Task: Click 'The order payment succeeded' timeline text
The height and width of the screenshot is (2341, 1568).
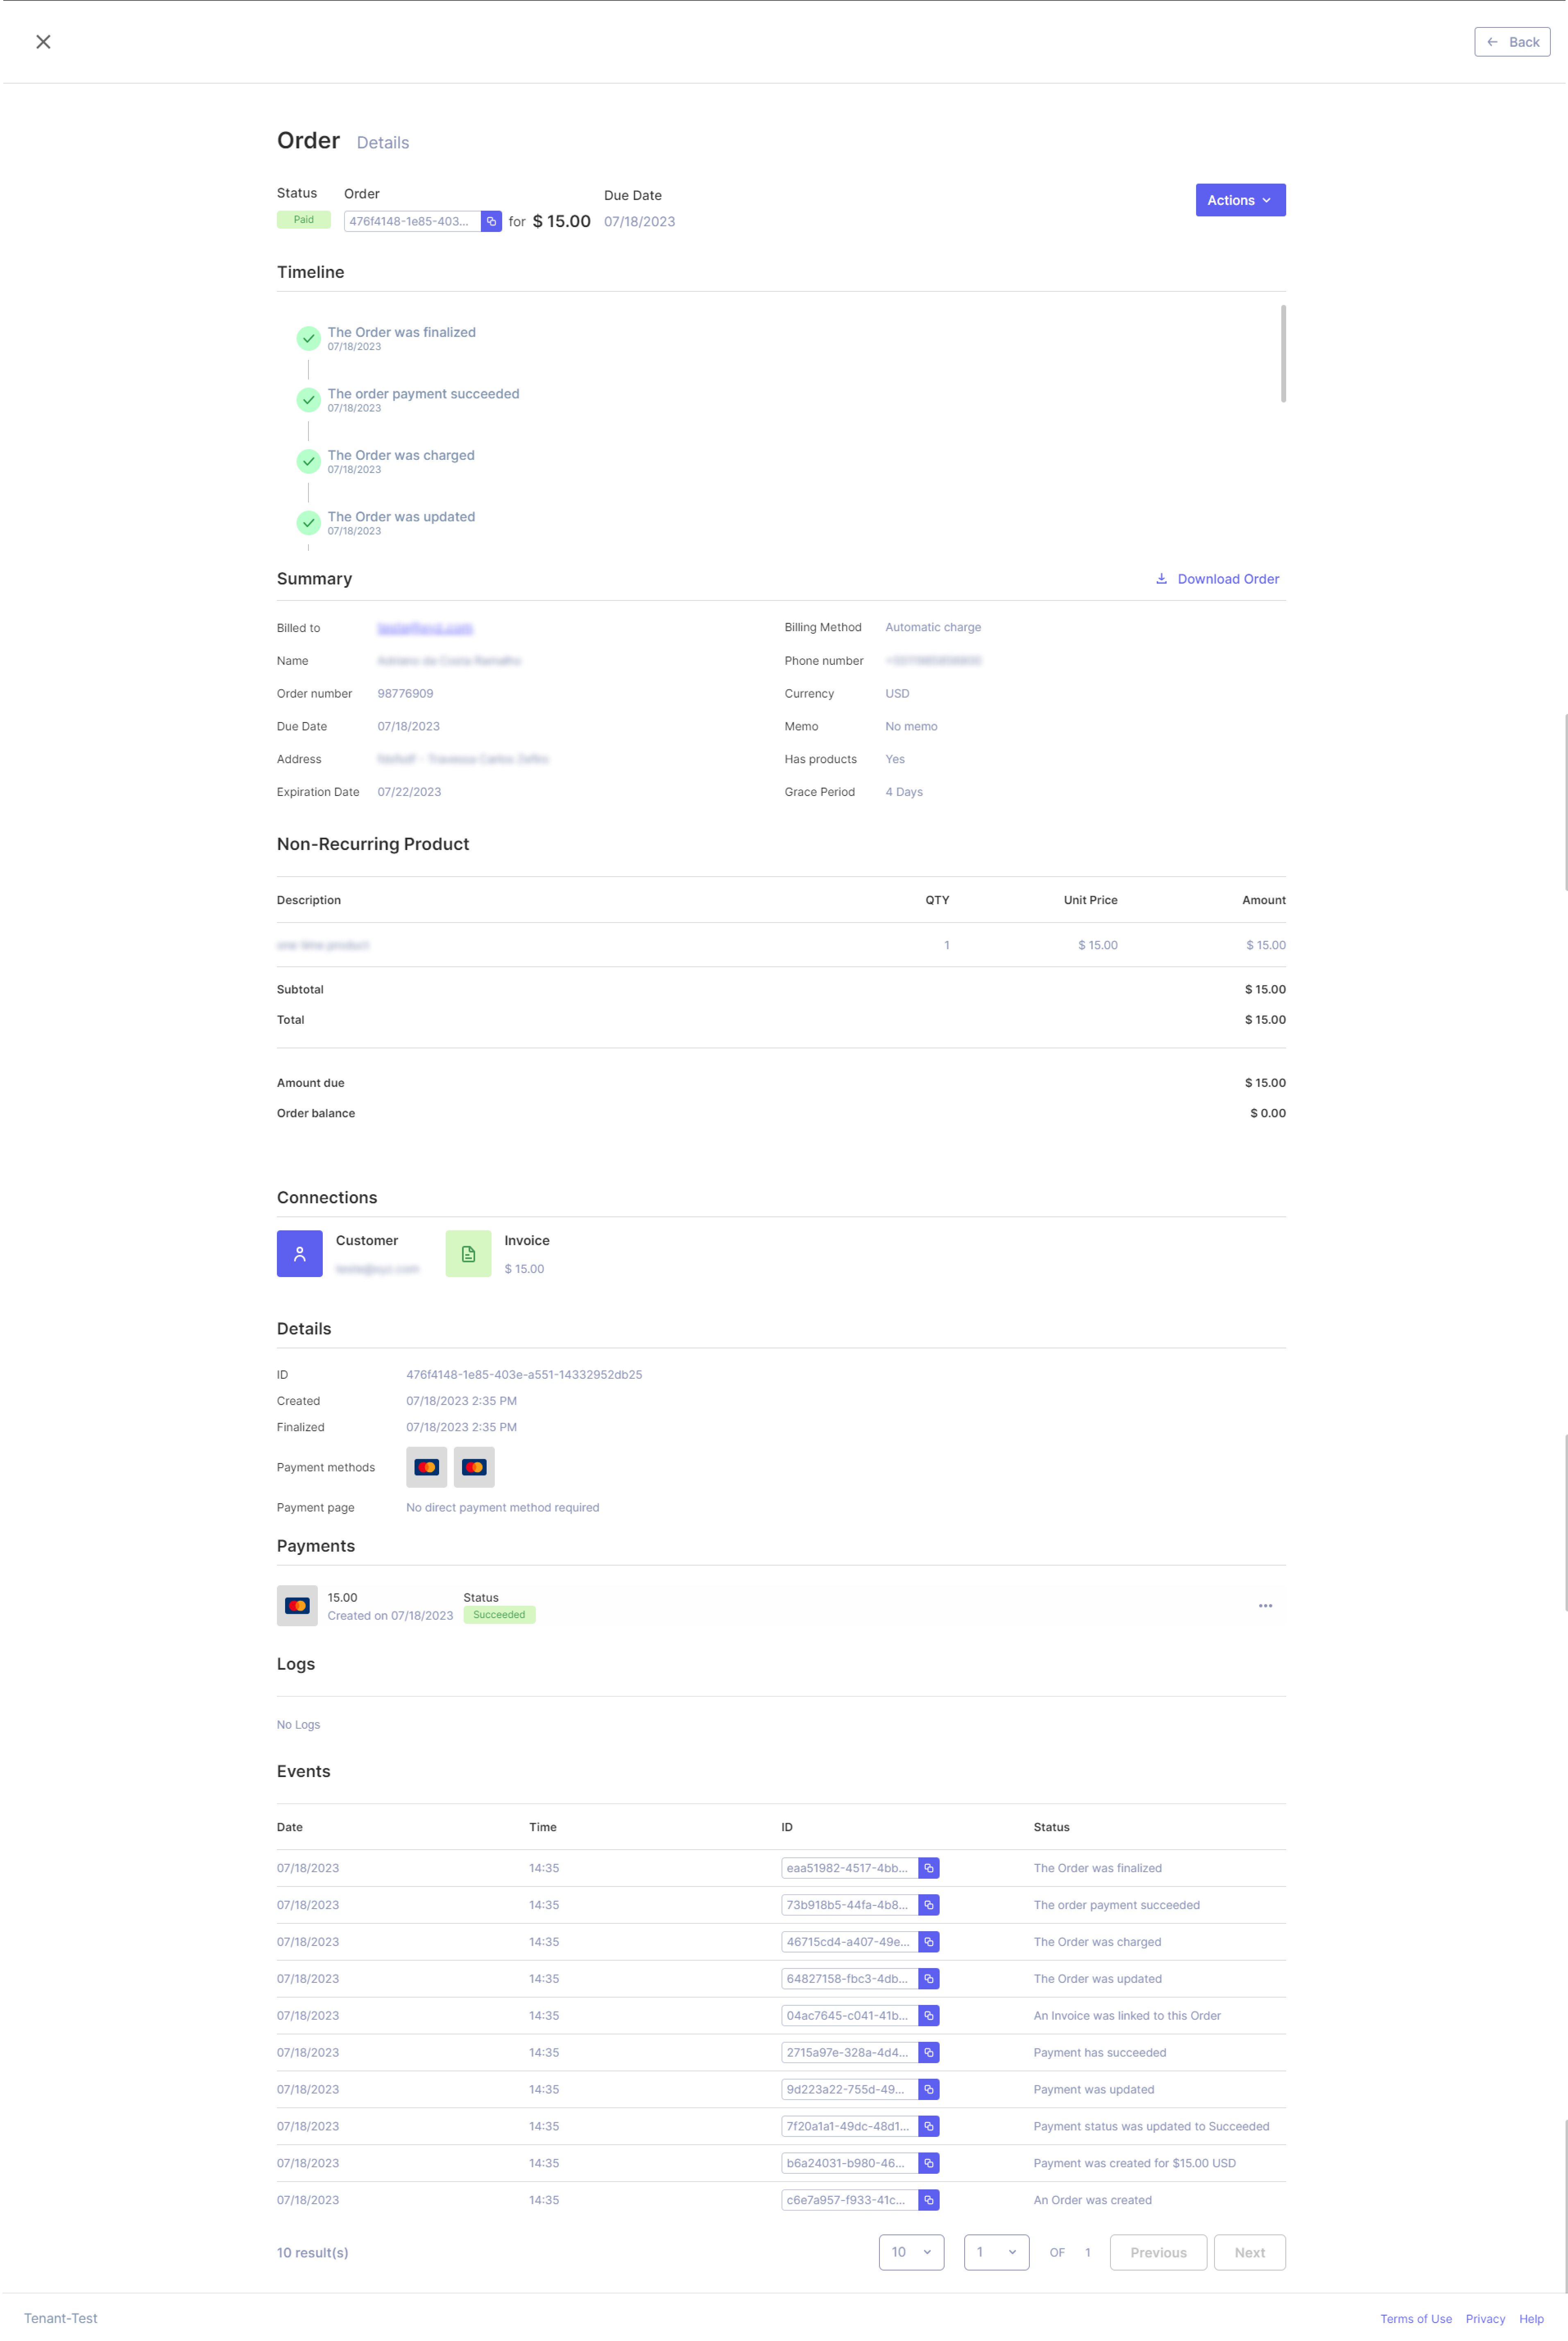Action: point(423,394)
